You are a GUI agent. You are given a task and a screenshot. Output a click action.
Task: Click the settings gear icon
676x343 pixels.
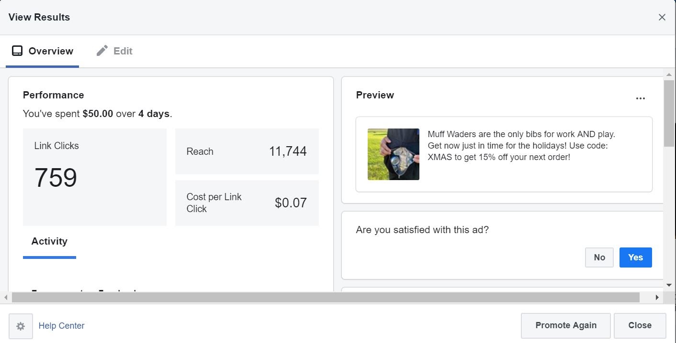pyautogui.click(x=21, y=326)
